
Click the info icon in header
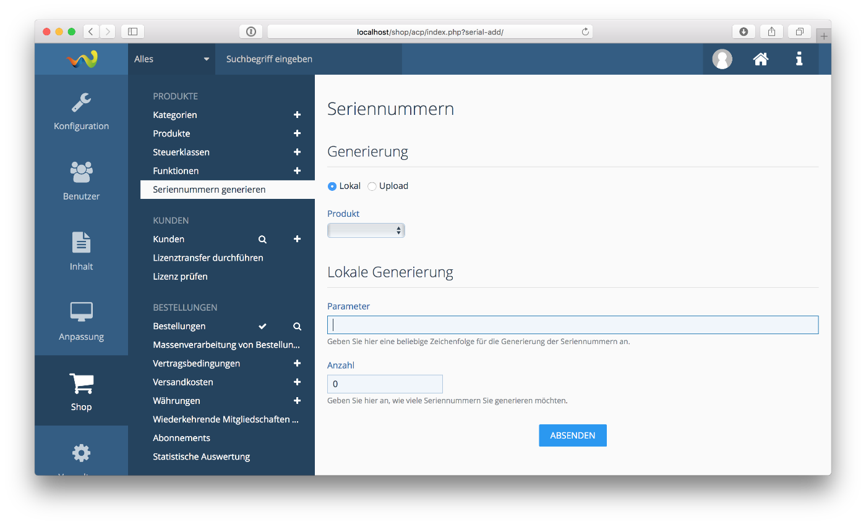(x=799, y=59)
